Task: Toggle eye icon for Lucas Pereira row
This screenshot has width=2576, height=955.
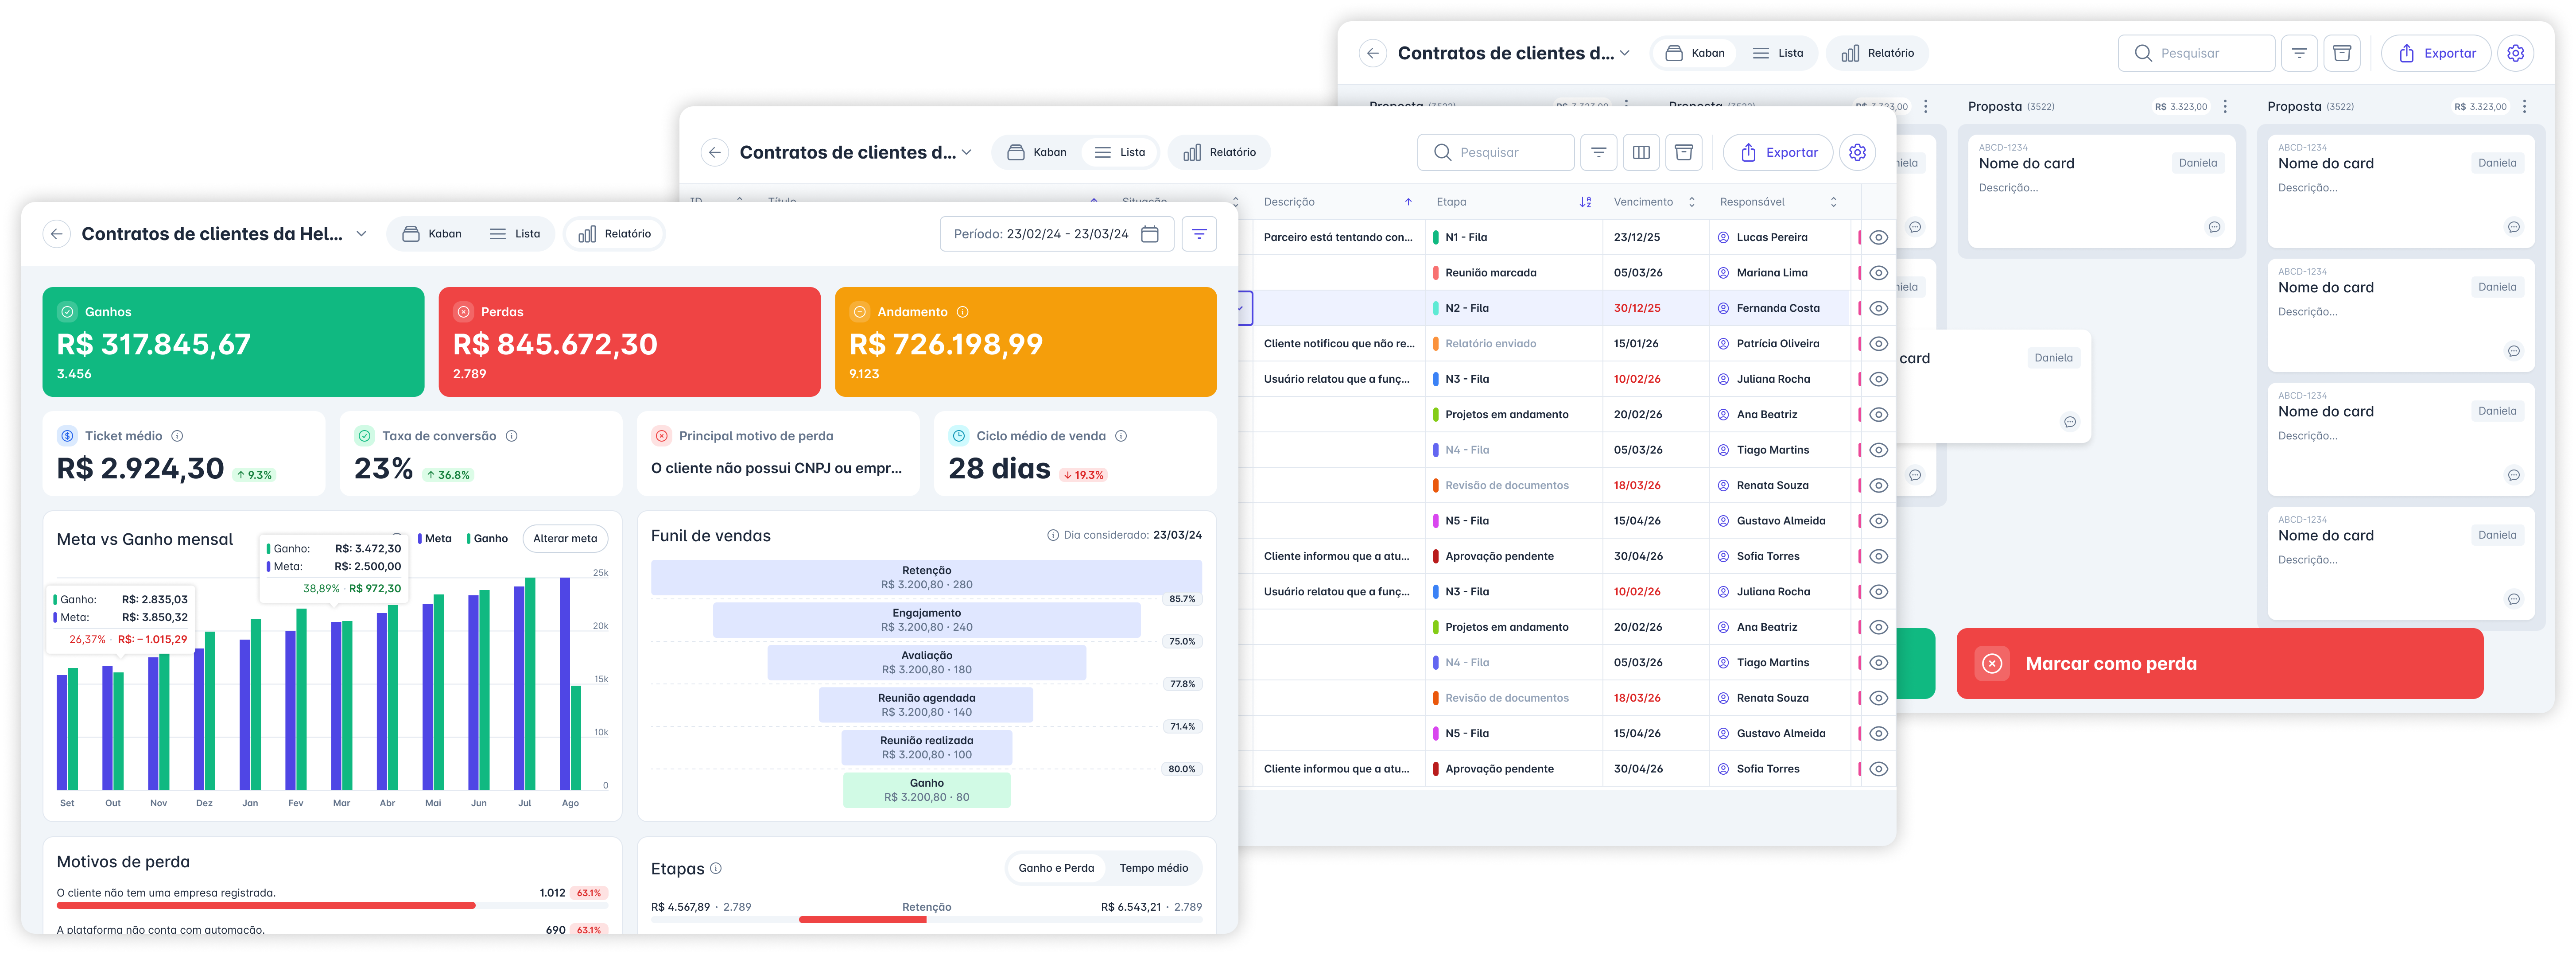Action: pos(1878,238)
